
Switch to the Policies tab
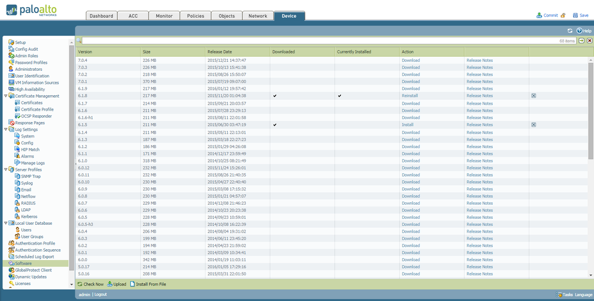(x=195, y=16)
